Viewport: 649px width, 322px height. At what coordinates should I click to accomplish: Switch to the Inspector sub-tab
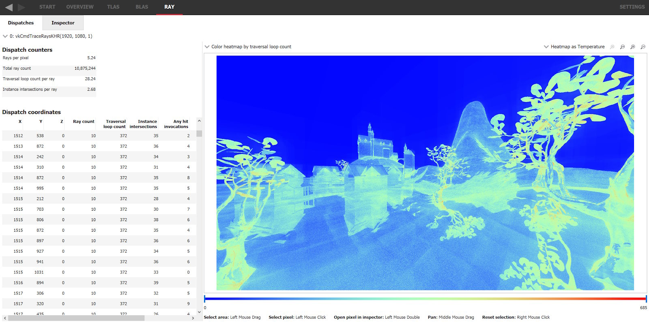click(63, 23)
